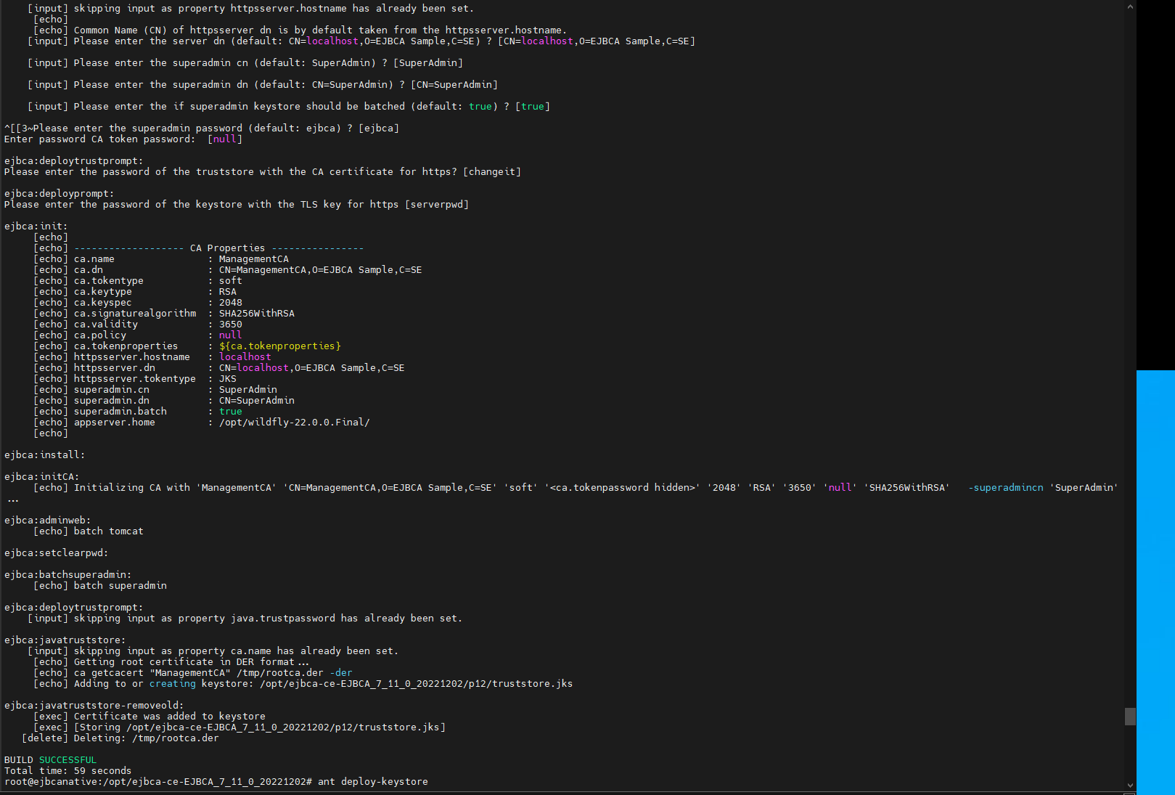Click the 'Enter password CA token password:' line
This screenshot has height=795, width=1175.
(x=123, y=139)
